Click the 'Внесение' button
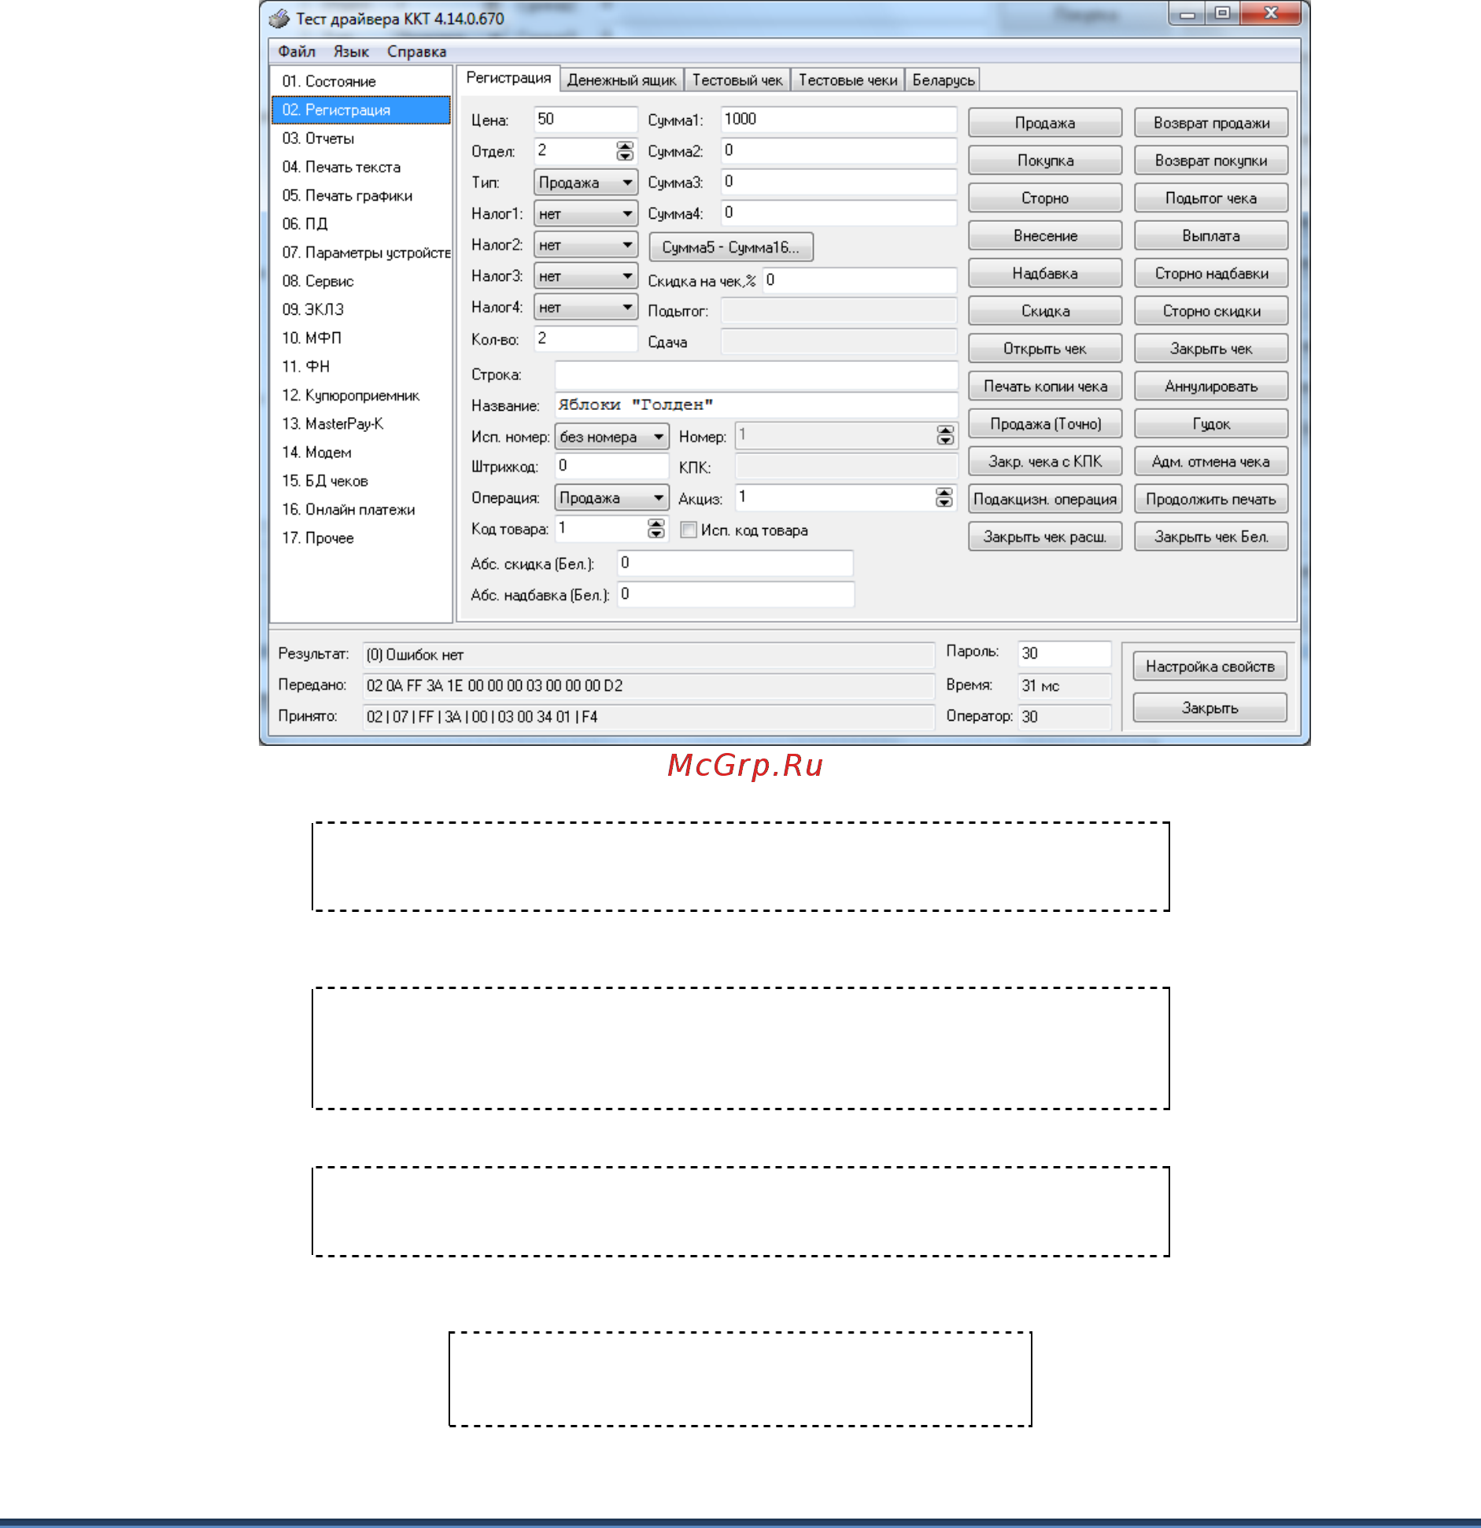This screenshot has width=1481, height=1528. [1045, 236]
